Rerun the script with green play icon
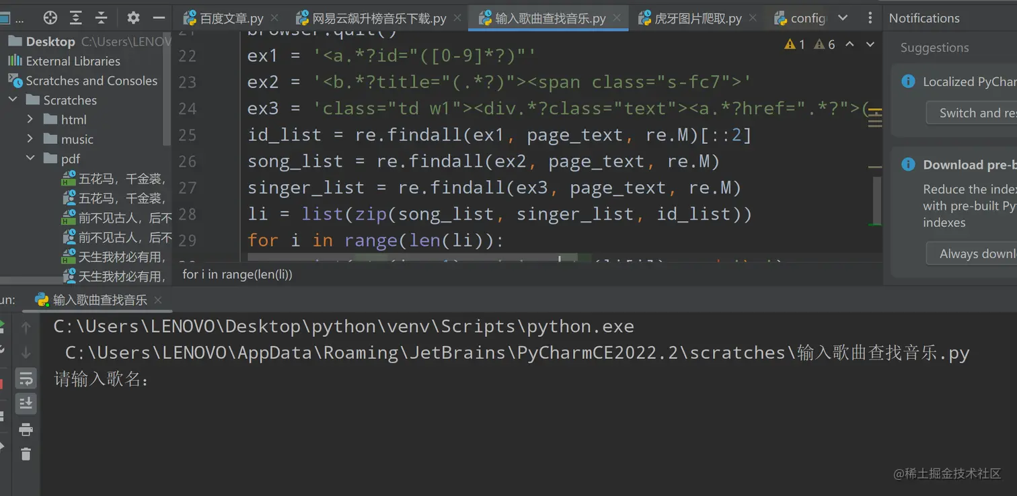The image size is (1017, 496). [x=1, y=326]
